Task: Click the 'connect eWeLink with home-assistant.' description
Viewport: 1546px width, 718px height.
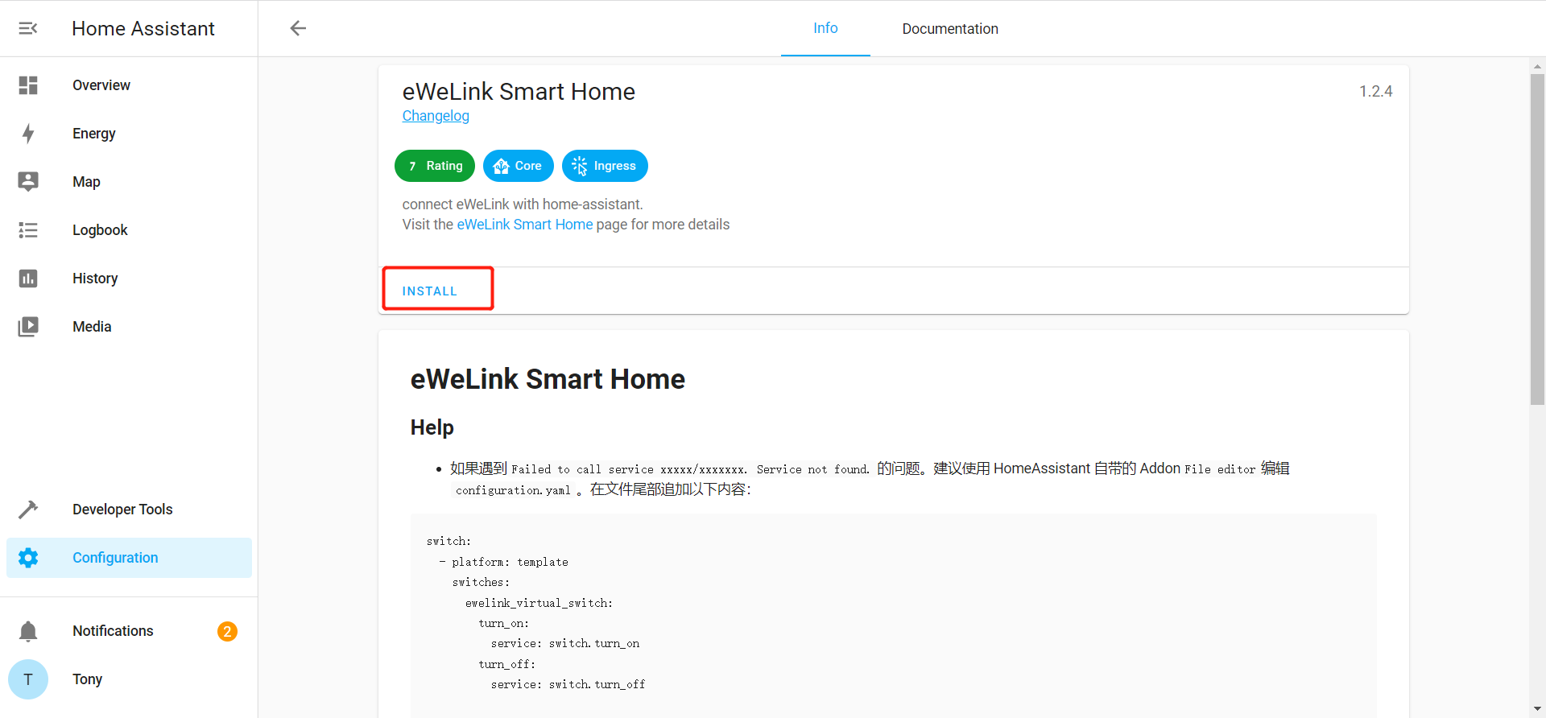Action: pyautogui.click(x=523, y=204)
